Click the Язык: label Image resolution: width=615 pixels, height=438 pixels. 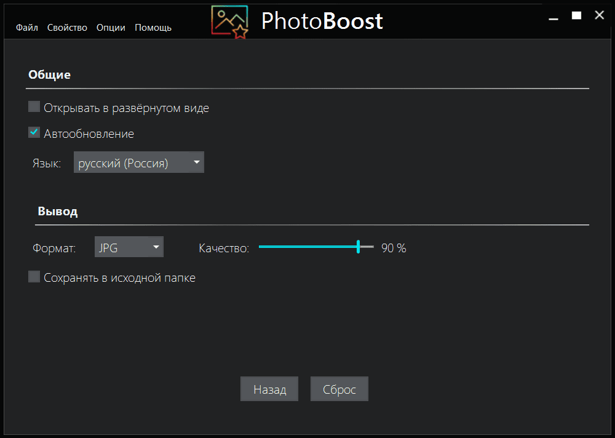point(47,164)
